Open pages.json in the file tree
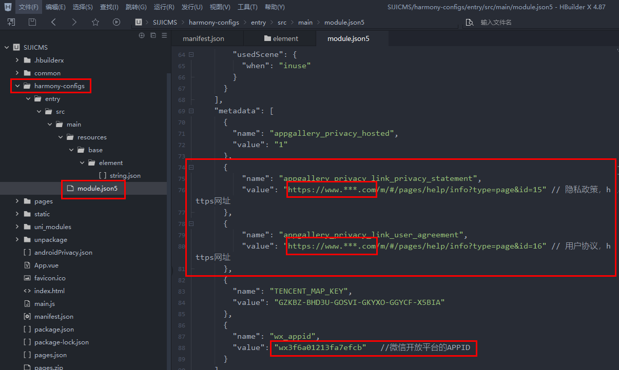 click(x=50, y=355)
